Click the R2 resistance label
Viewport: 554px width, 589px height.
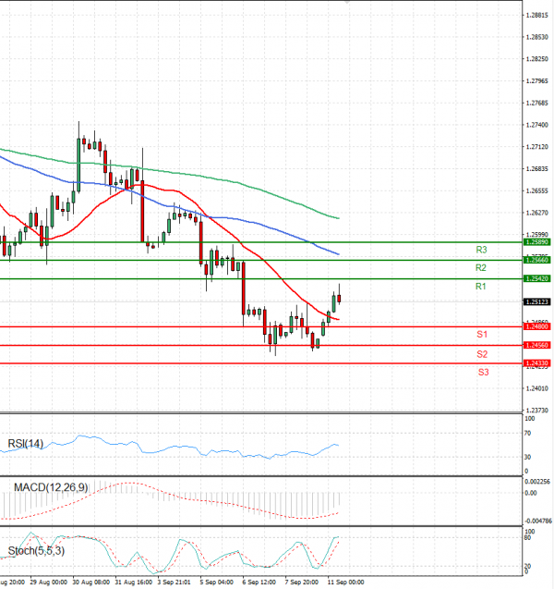(480, 268)
